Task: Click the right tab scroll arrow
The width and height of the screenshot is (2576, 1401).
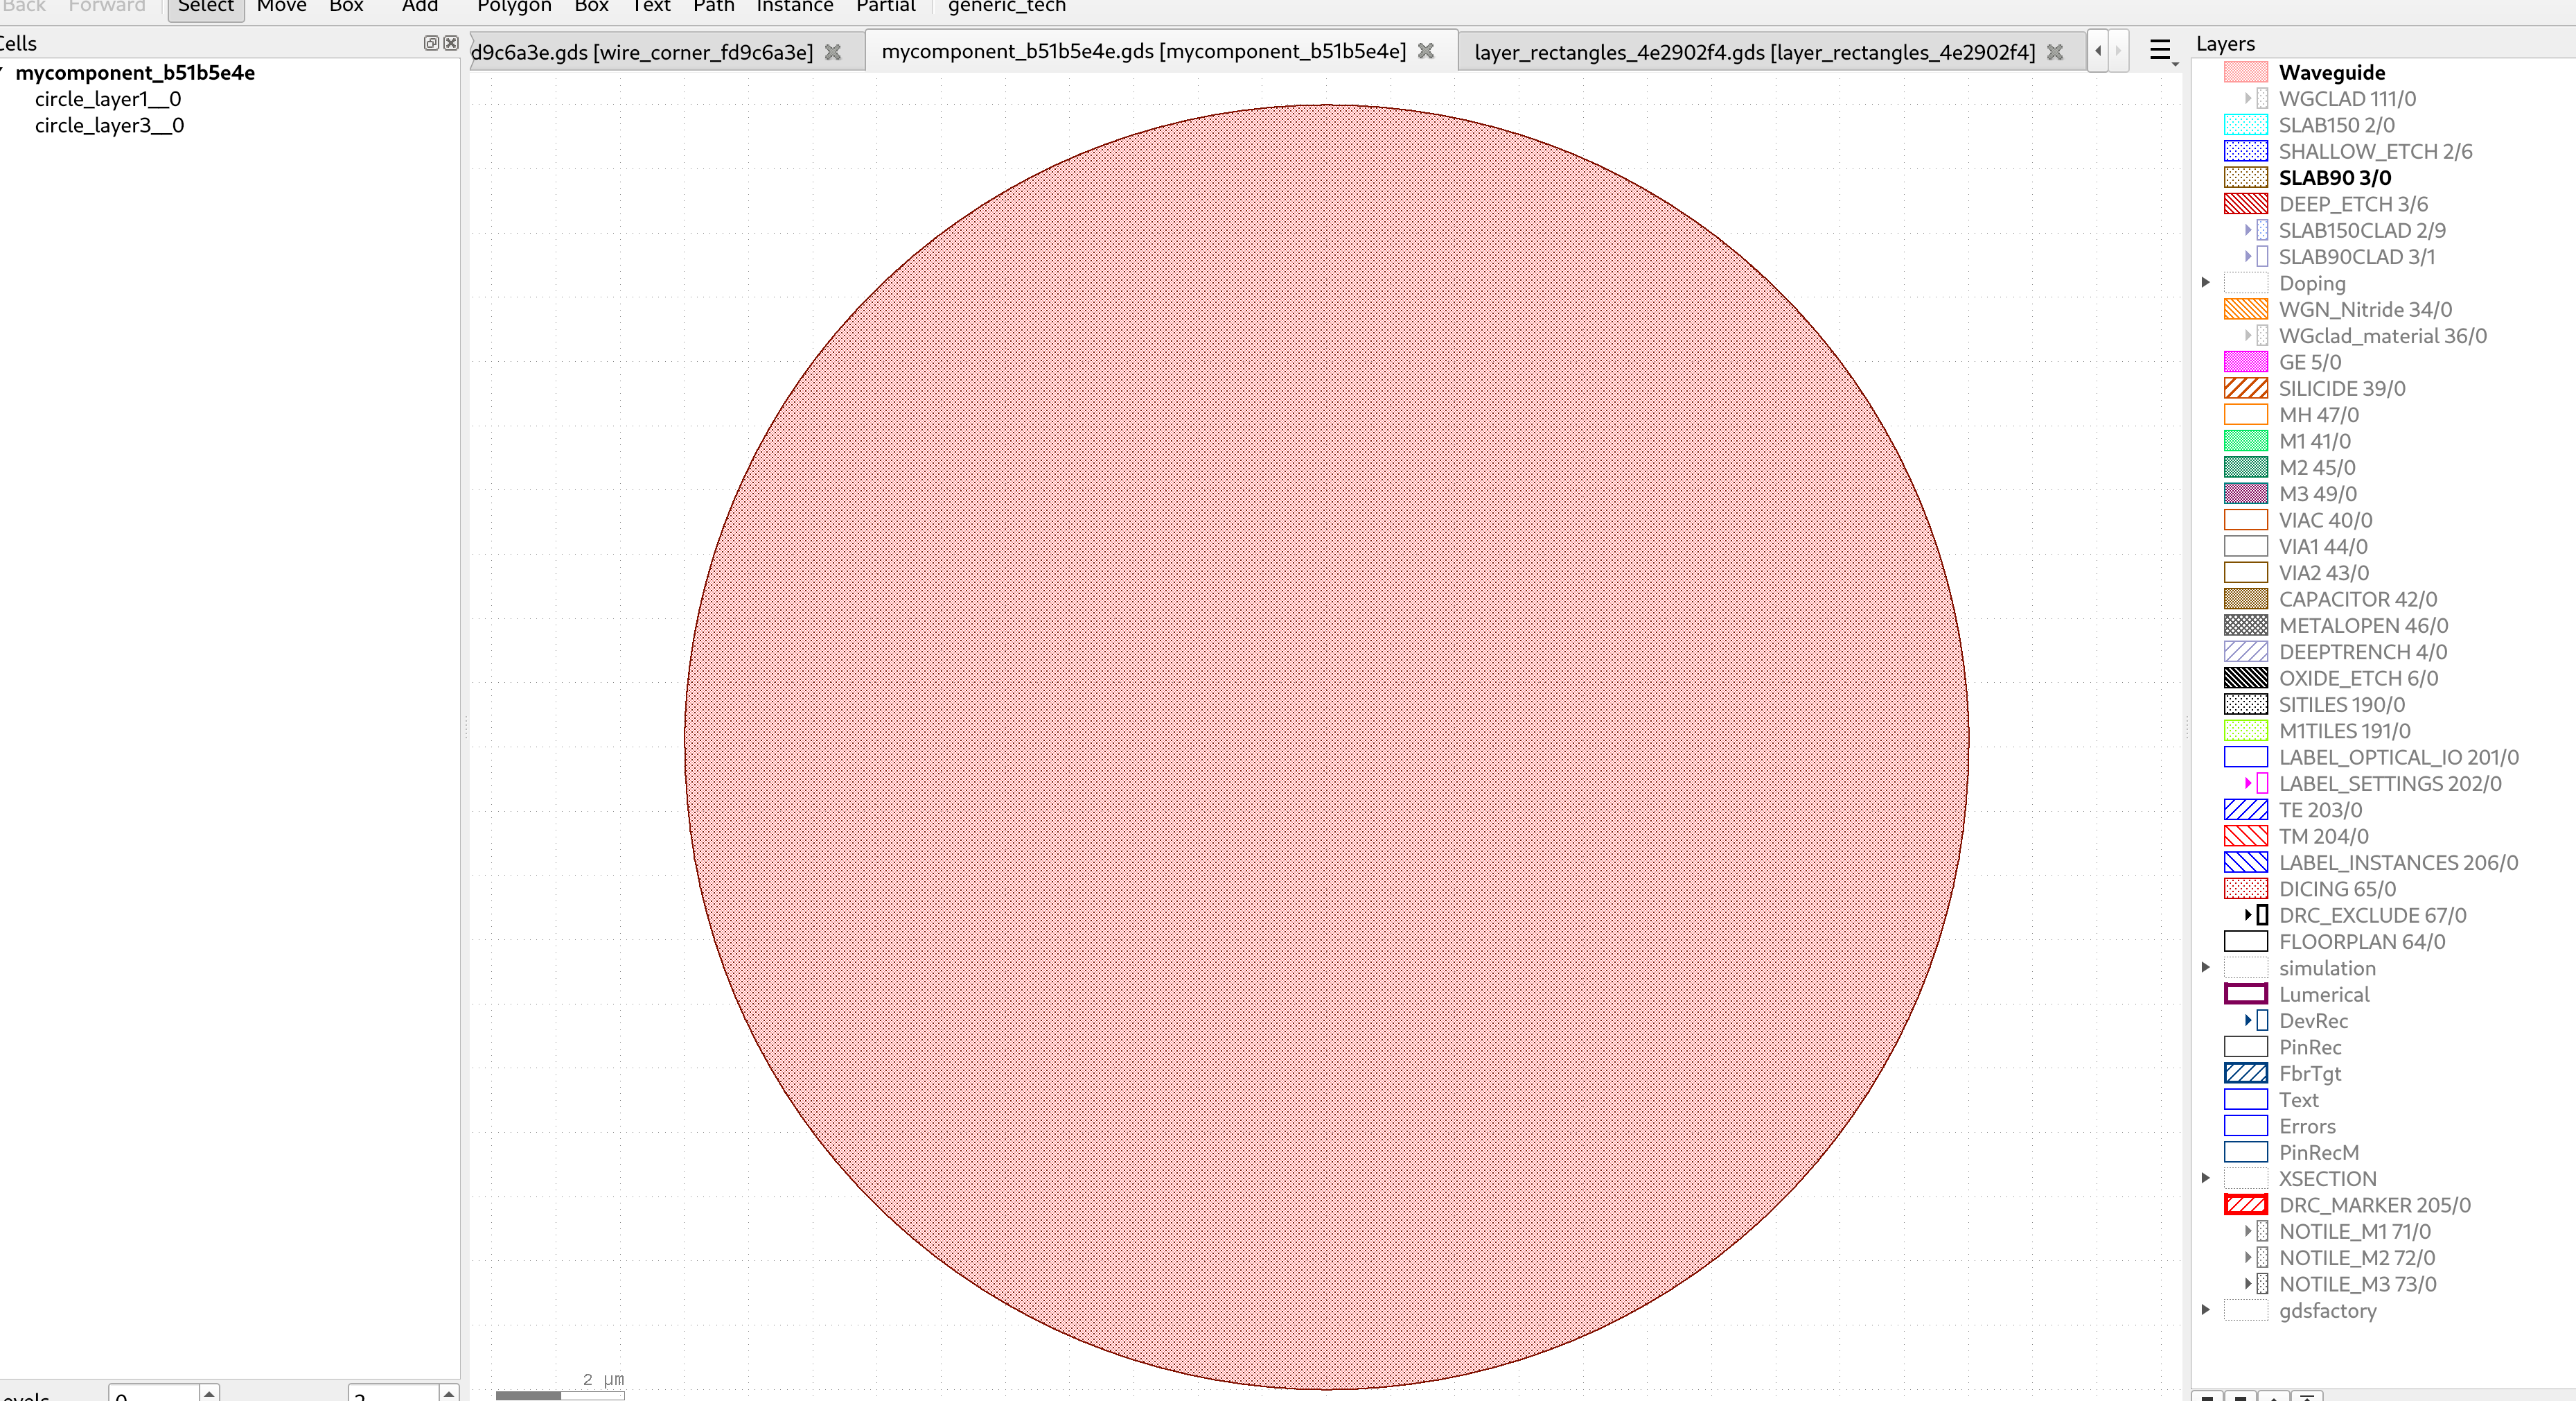Action: coord(2117,50)
